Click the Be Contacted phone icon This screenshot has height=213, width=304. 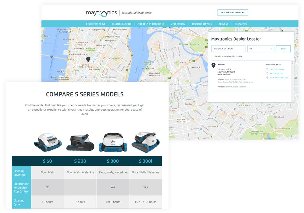coord(267,73)
